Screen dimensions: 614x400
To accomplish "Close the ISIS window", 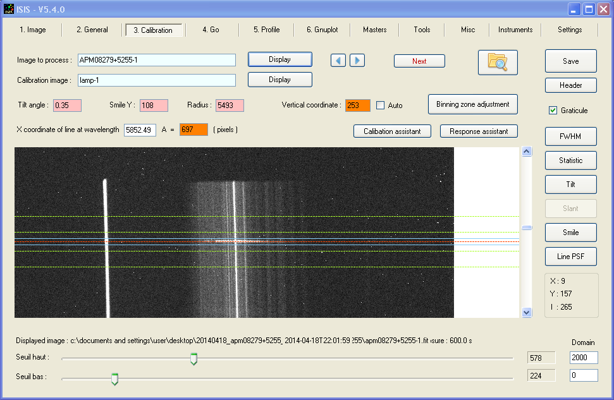I will coord(603,9).
